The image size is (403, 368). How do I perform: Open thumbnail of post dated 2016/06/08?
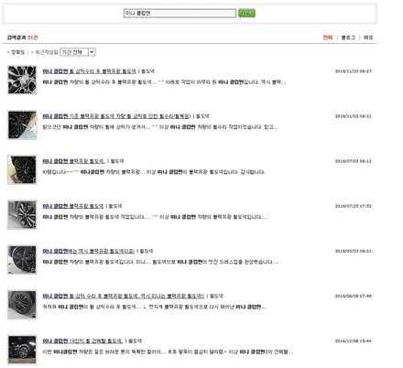click(x=22, y=304)
